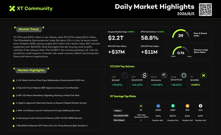Viewport: 221px width, 135px height.
Task: Click SKR gain of +44.13%
Action: [x=137, y=85]
